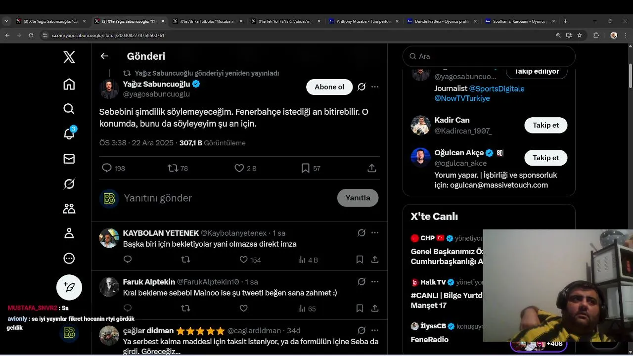Open Grok icon in sidebar
Screen dimensions: 633x356
tap(69, 184)
